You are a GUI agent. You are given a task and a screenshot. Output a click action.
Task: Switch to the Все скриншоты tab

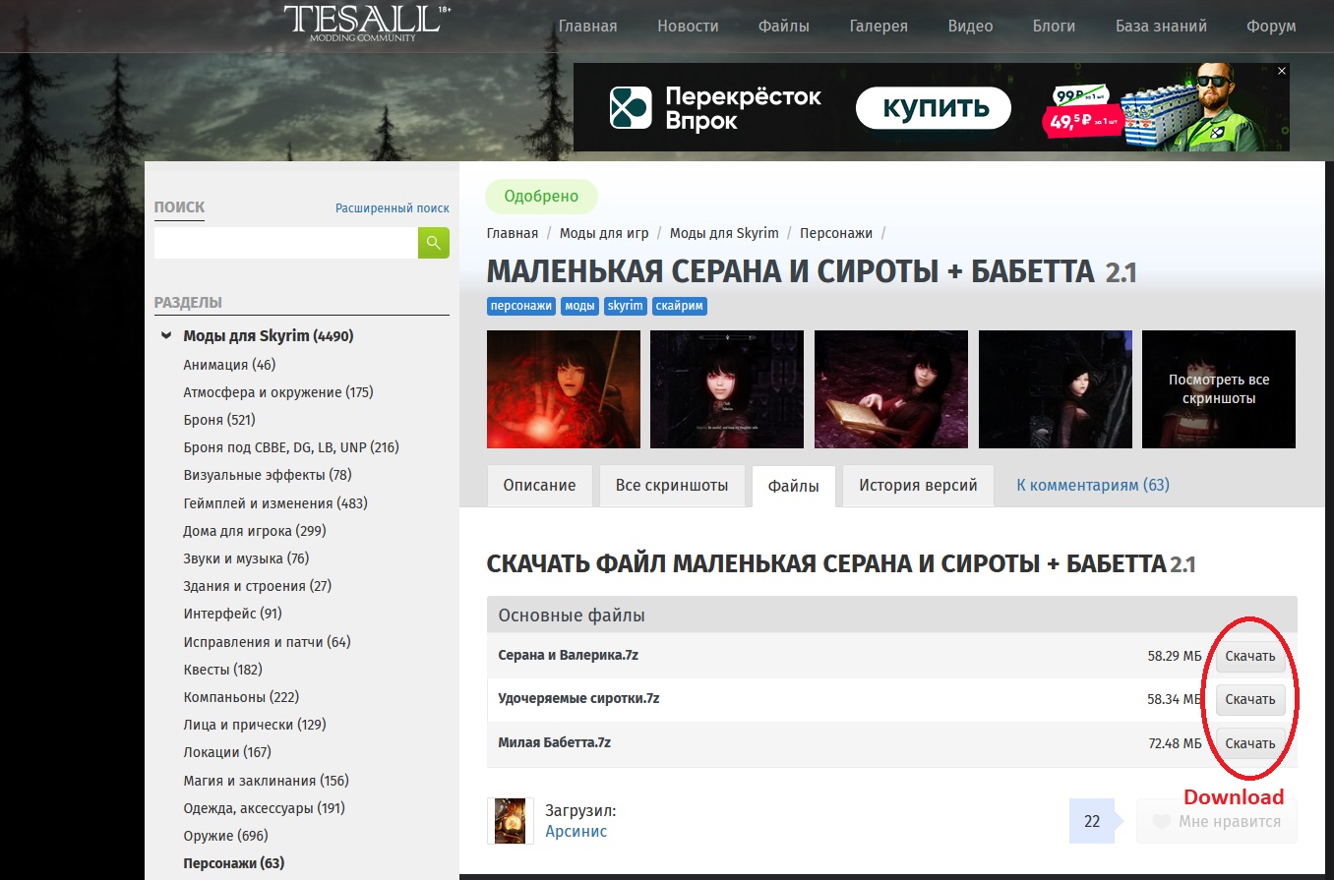(672, 486)
